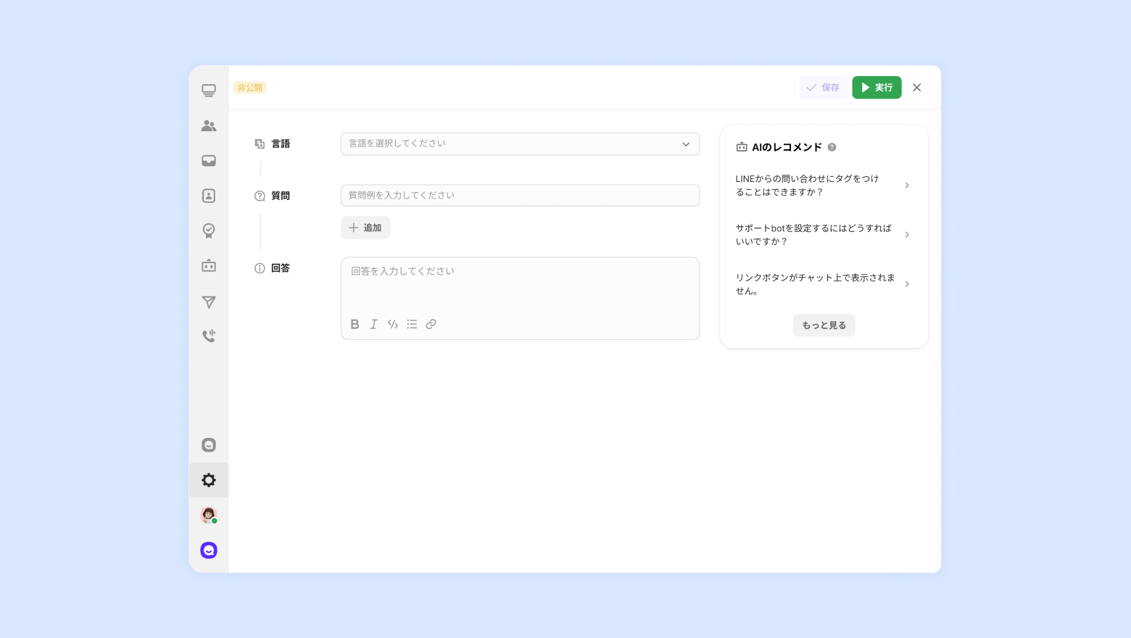Click the 質問 question mark icon

click(260, 196)
